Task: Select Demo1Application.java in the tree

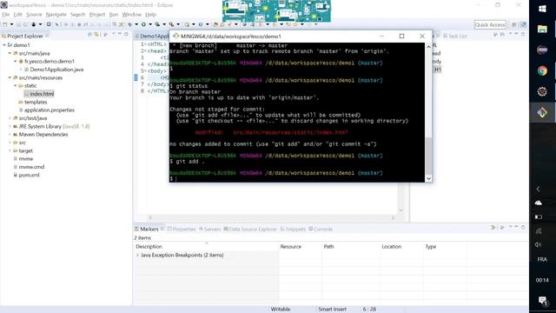Action: [56, 70]
